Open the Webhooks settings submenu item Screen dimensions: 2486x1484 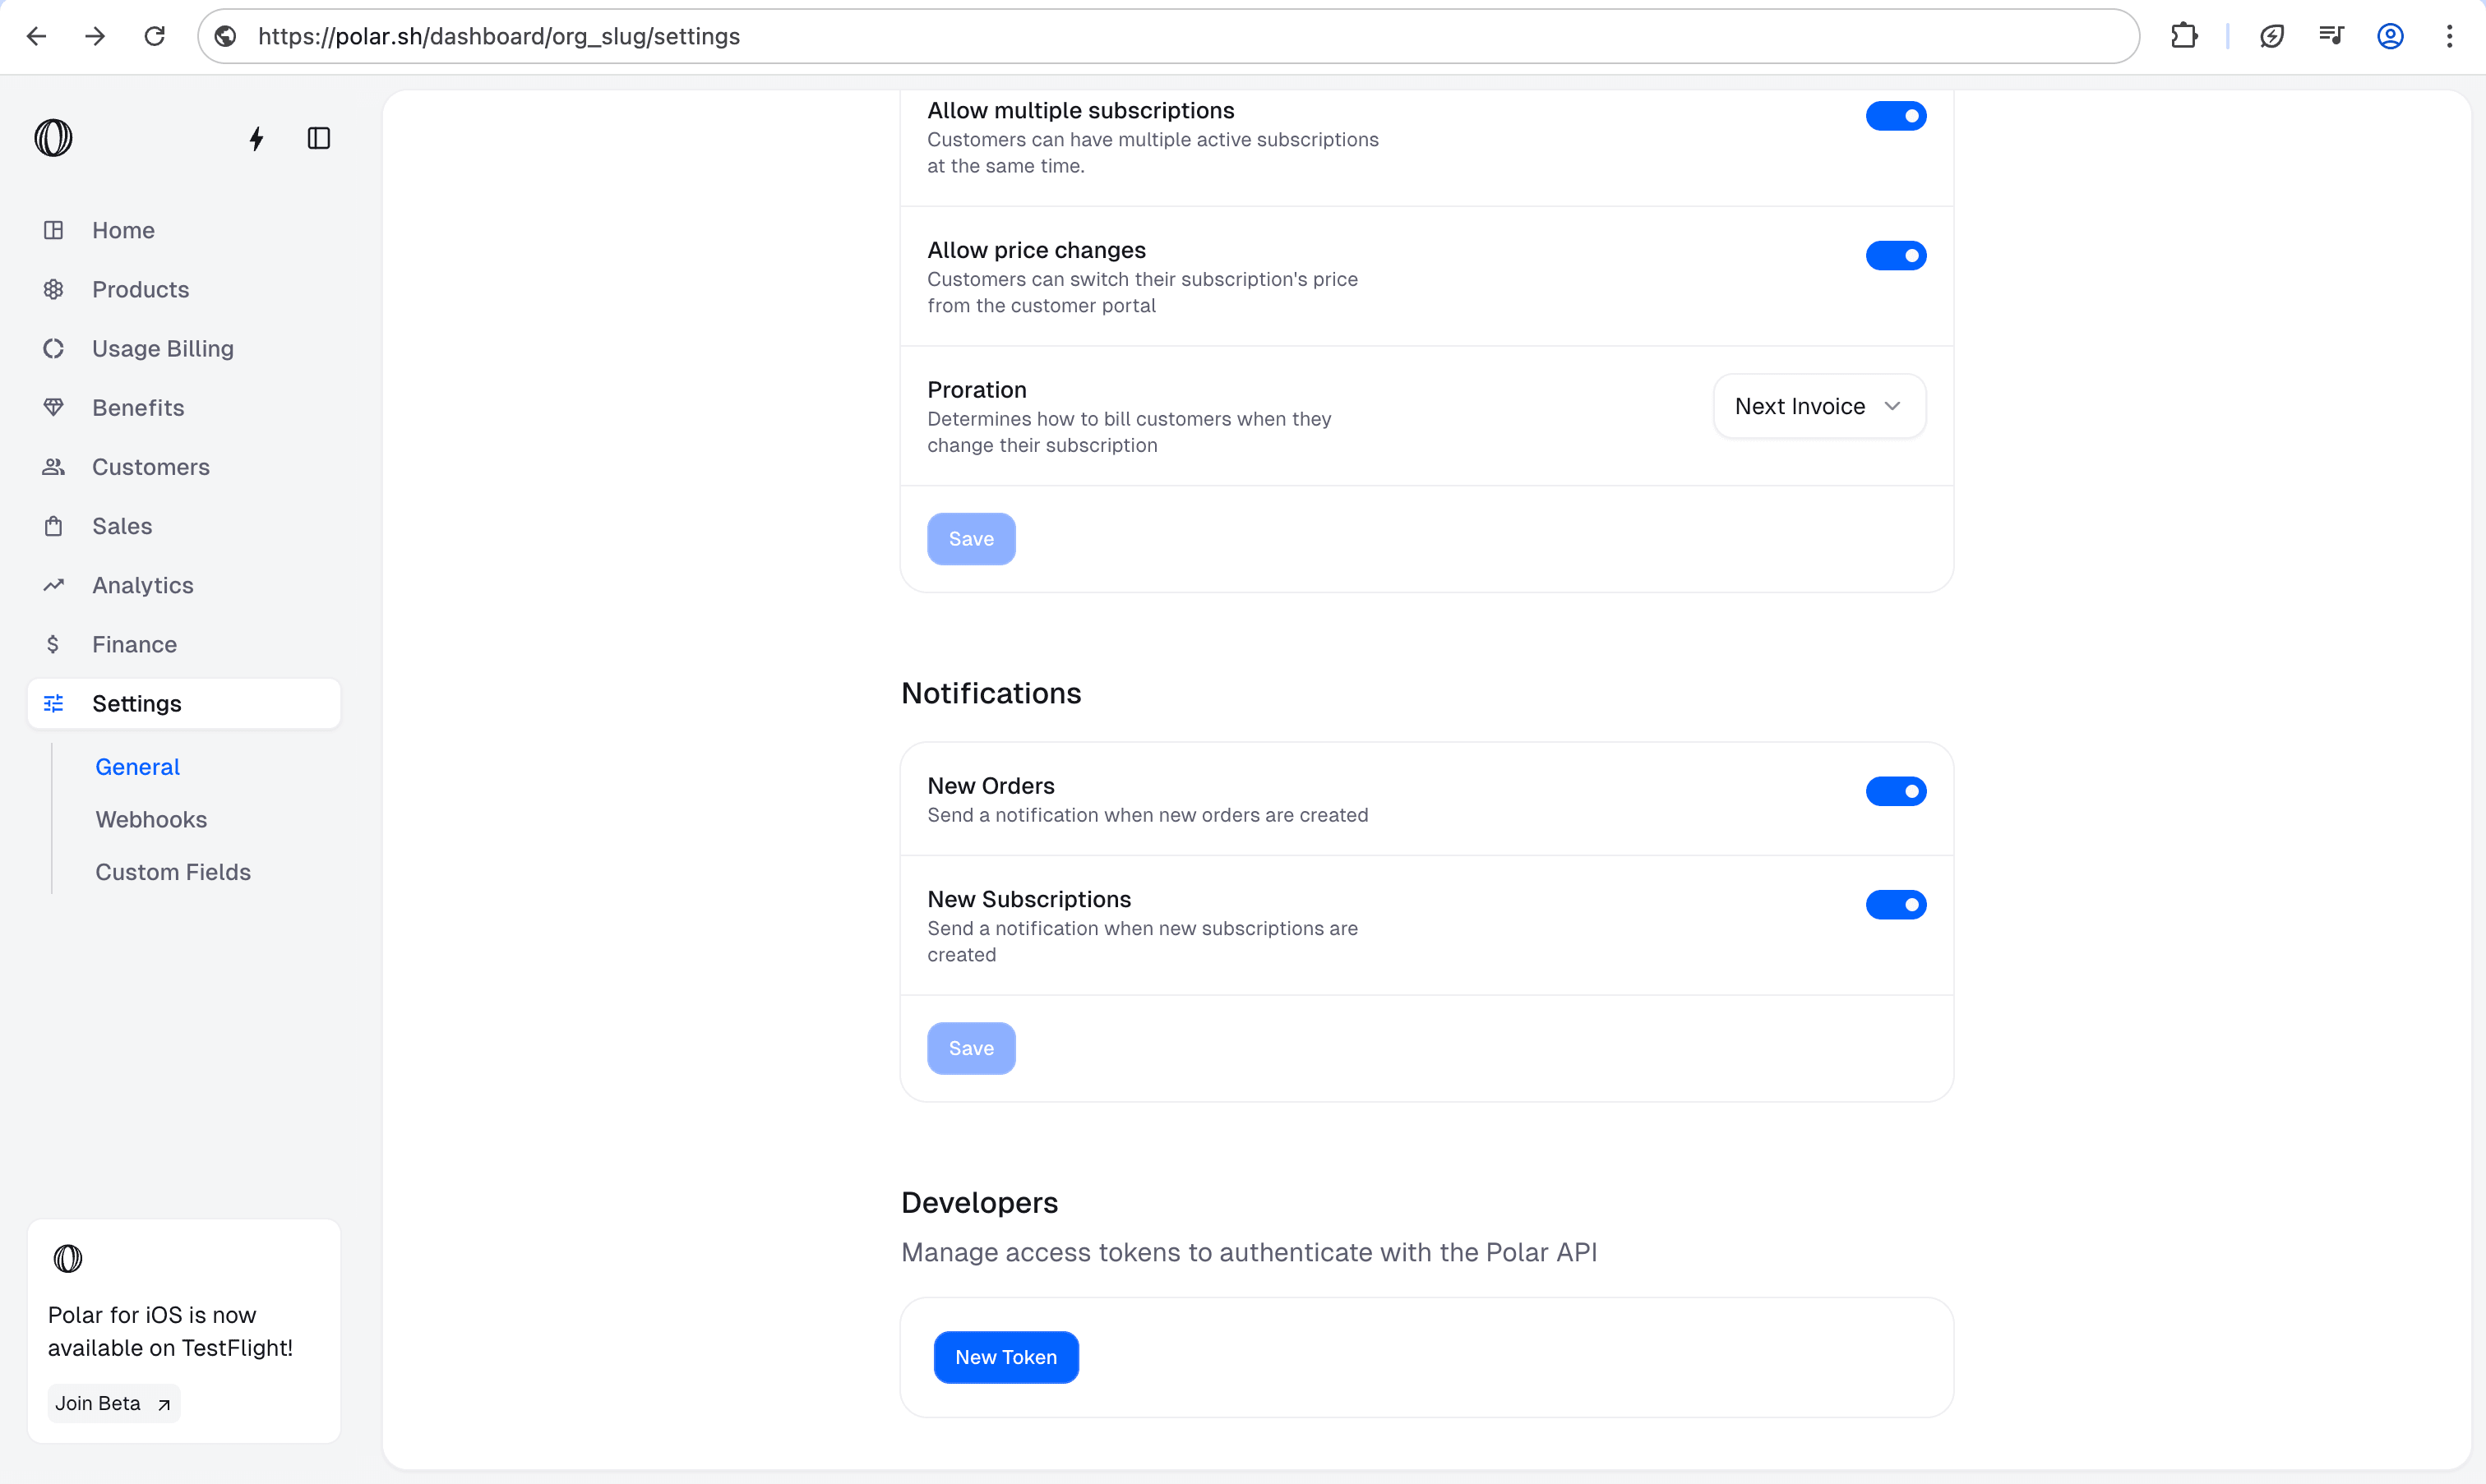pyautogui.click(x=151, y=819)
